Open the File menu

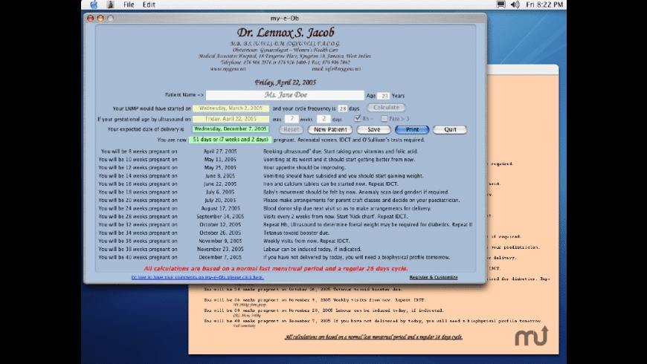point(129,4)
